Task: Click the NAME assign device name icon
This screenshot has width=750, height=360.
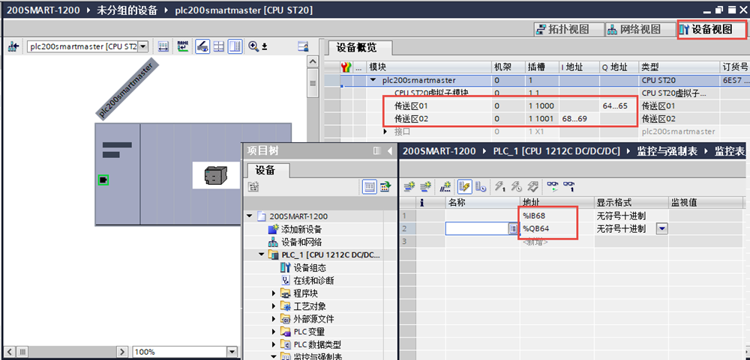Action: (x=182, y=46)
